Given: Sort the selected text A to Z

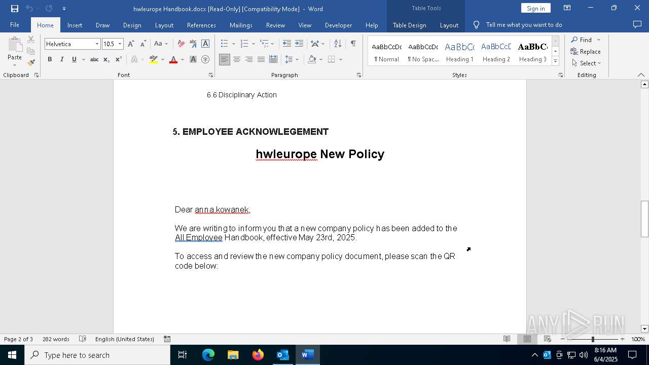Looking at the screenshot, I should click(x=338, y=44).
